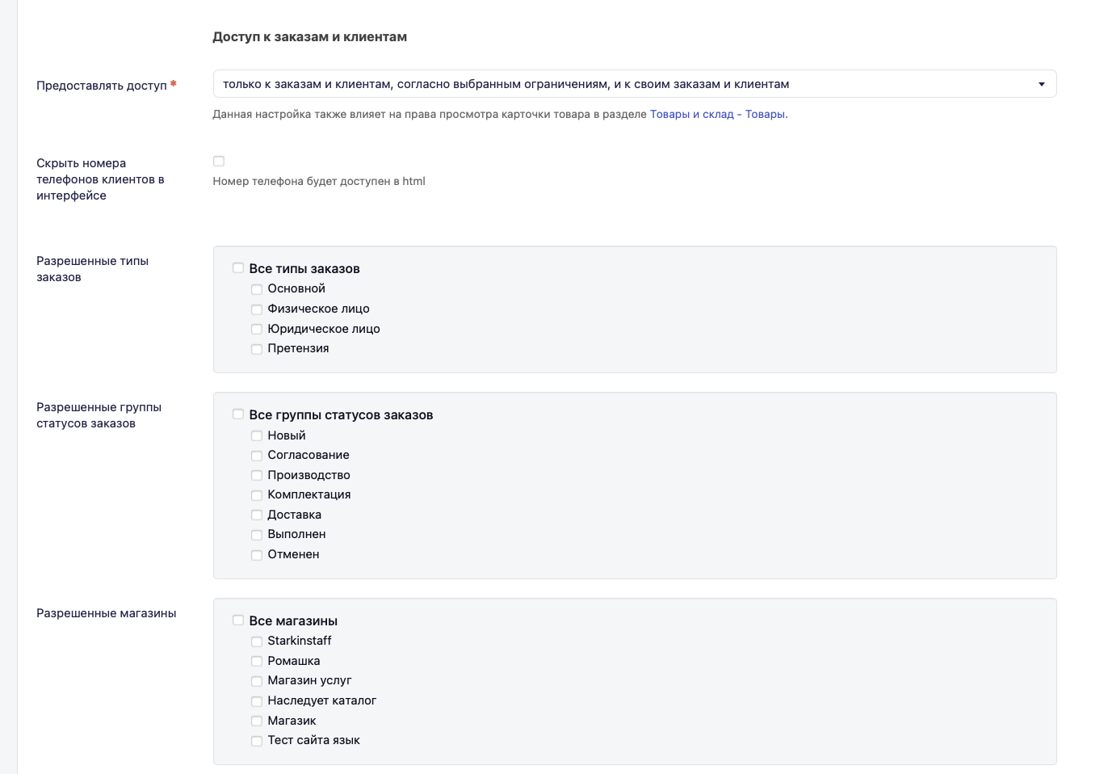Tick the 'Производство' status group

tap(257, 476)
